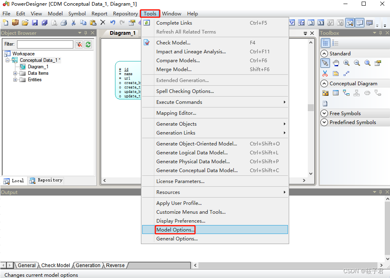Collapse the Standard group in Toolbox
The height and width of the screenshot is (278, 390).
pyautogui.click(x=324, y=54)
